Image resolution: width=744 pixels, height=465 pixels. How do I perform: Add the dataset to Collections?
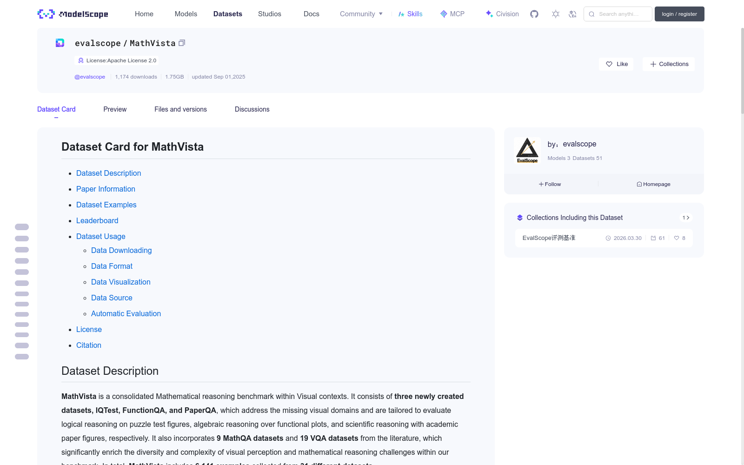[669, 64]
